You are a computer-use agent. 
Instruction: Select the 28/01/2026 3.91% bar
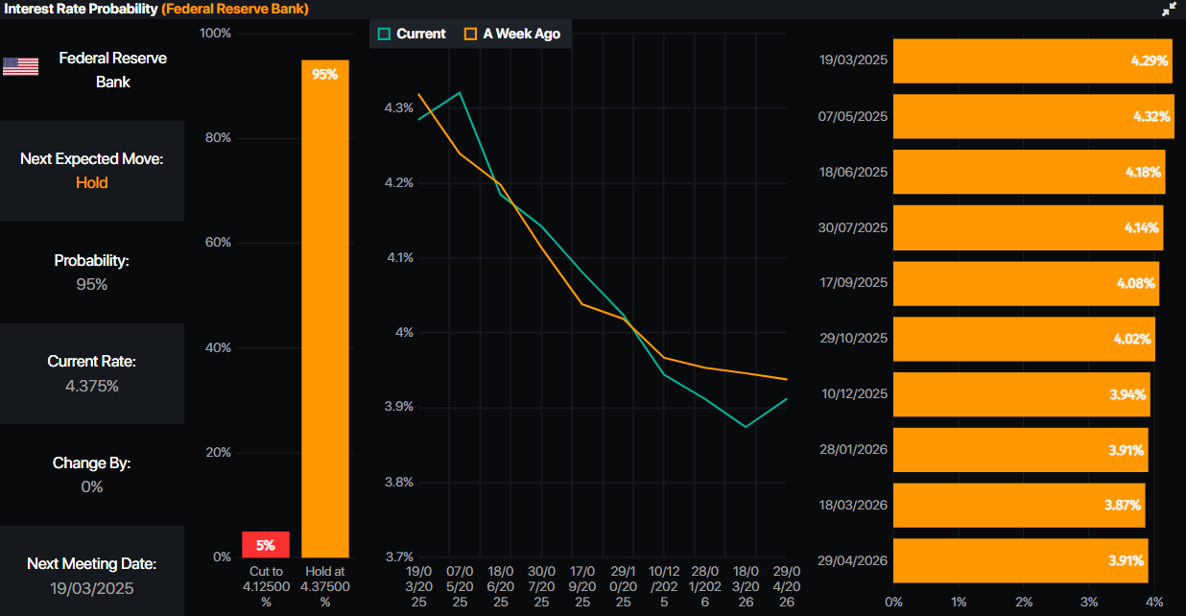[x=1020, y=450]
